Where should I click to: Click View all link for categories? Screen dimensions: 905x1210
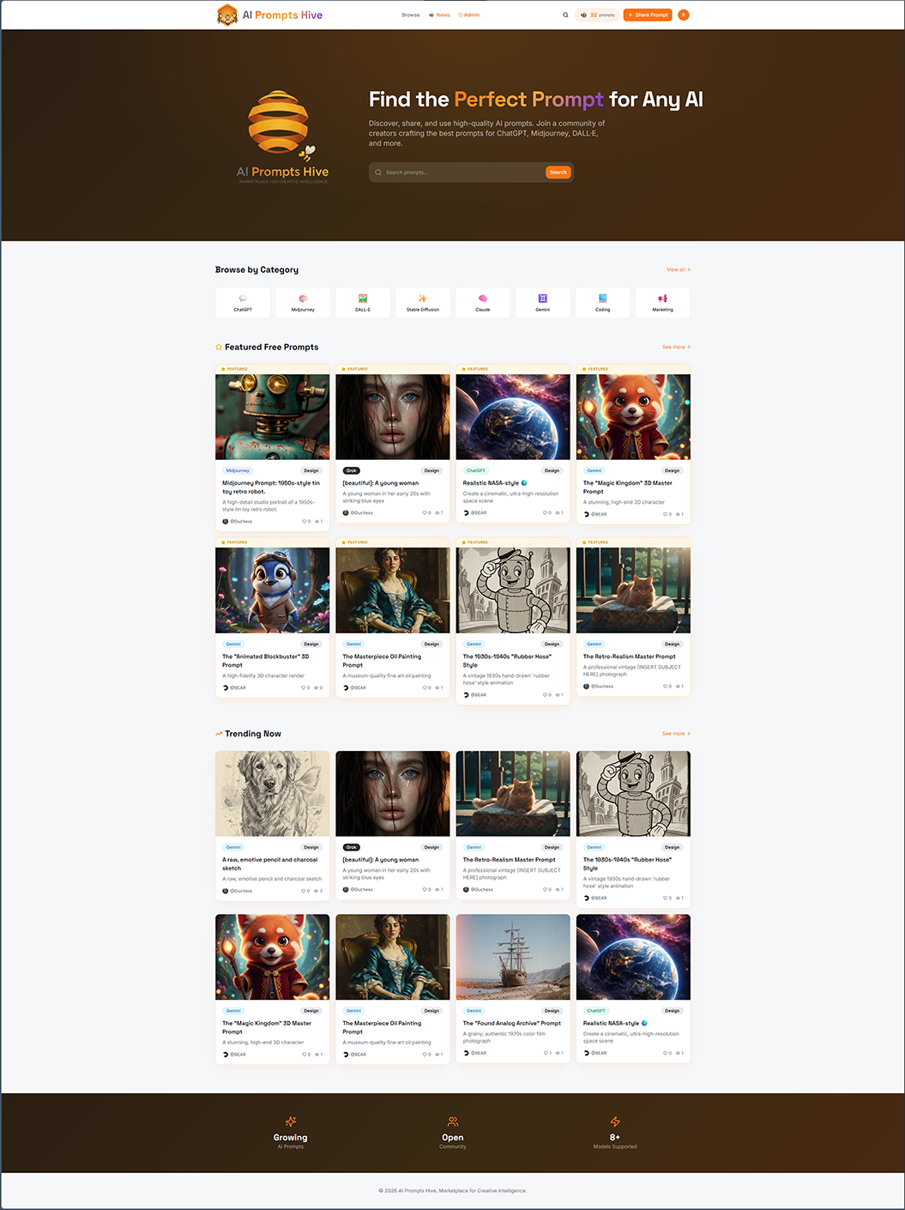(x=678, y=269)
